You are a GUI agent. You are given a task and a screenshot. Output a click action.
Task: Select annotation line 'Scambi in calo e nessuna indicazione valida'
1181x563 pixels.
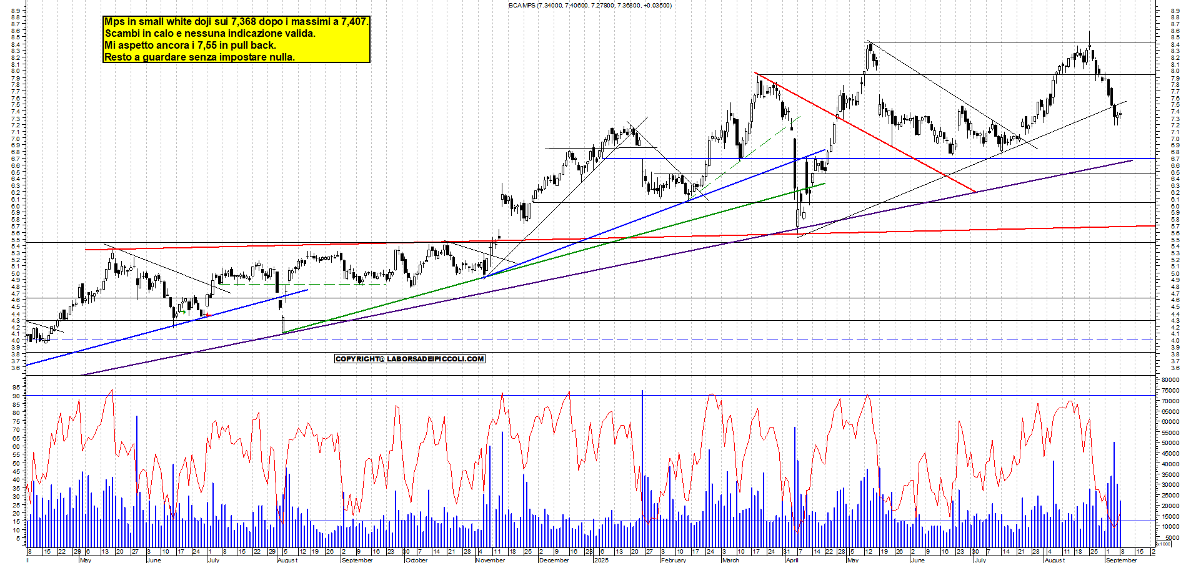click(x=210, y=34)
